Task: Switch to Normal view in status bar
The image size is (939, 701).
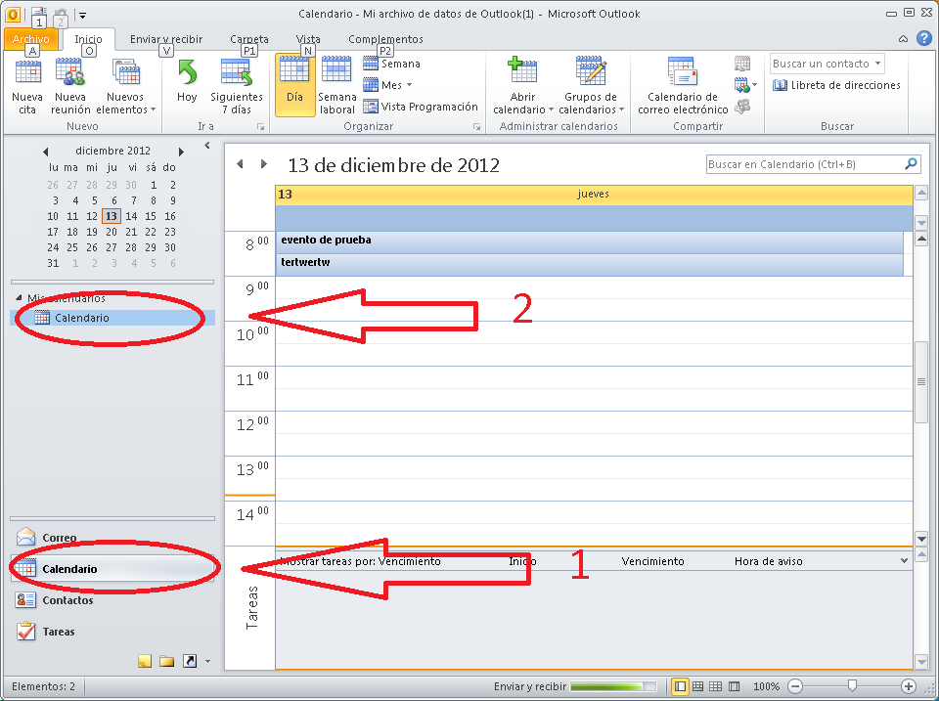Action: (x=680, y=686)
